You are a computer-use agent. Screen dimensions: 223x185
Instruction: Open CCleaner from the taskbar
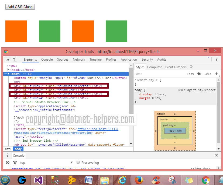pos(156,180)
